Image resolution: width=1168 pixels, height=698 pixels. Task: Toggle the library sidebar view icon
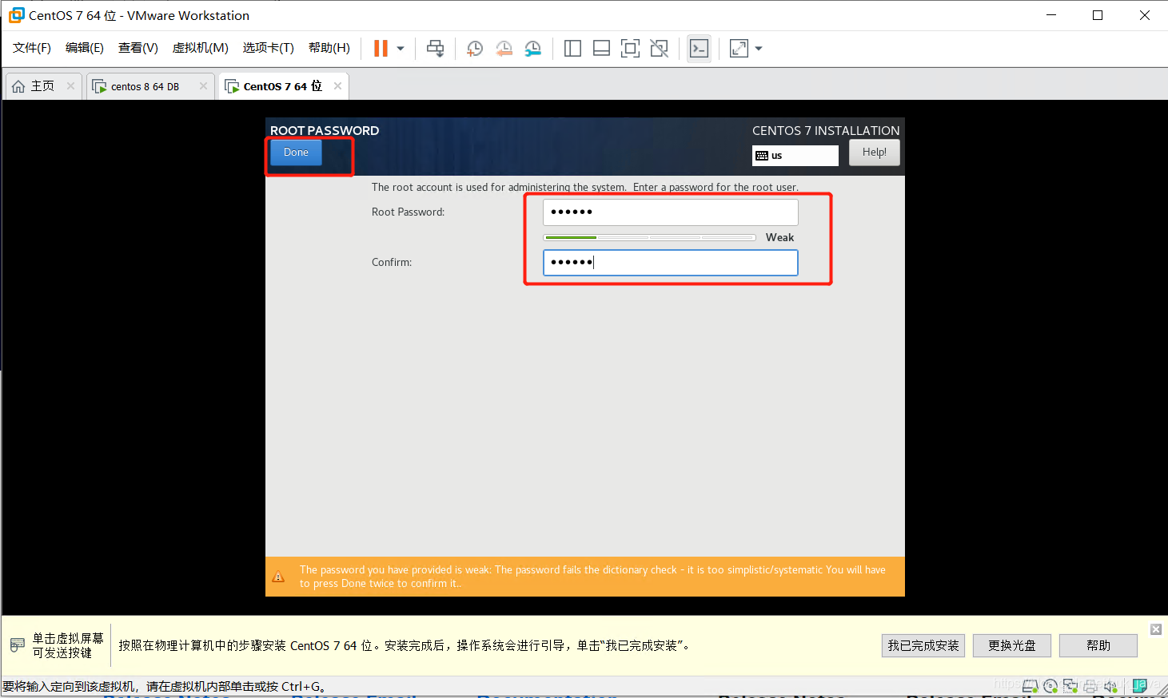(x=572, y=49)
